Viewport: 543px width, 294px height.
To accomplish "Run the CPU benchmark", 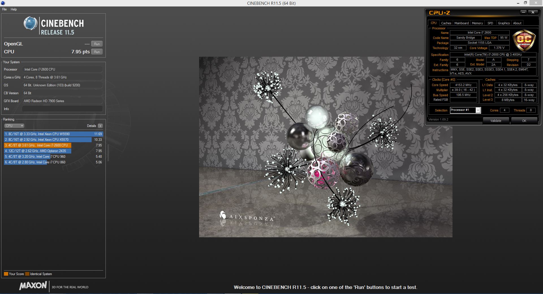I will tap(97, 52).
